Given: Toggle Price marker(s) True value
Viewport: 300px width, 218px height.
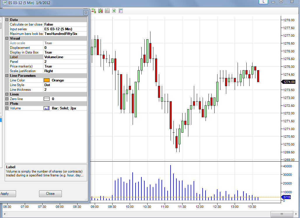Looking at the screenshot, I should (x=65, y=66).
